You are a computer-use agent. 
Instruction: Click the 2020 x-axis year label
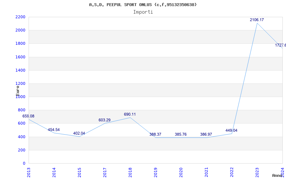[181, 172]
